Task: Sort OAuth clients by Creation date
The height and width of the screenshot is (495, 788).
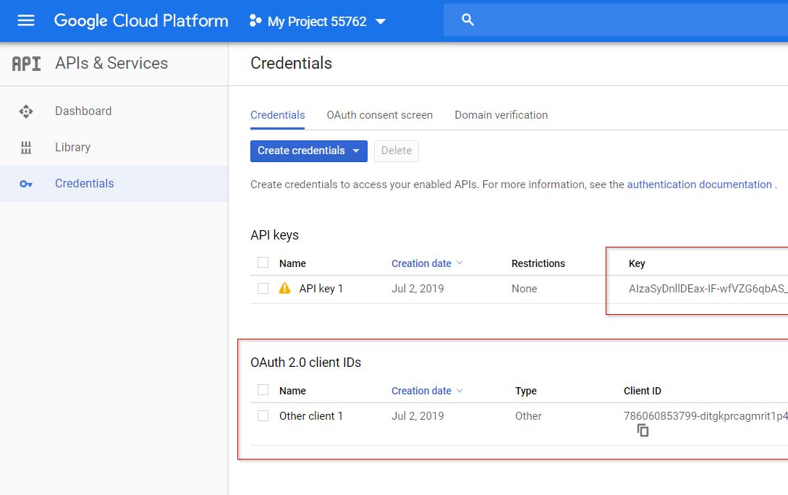Action: tap(427, 391)
